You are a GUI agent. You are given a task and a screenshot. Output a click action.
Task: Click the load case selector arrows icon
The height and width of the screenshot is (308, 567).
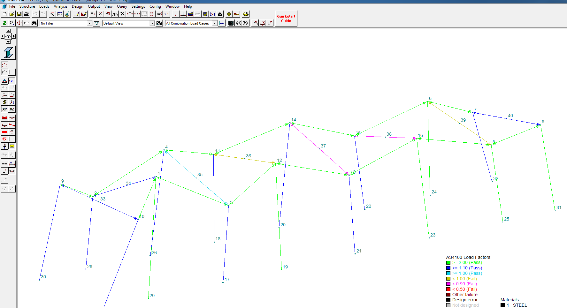[222, 23]
